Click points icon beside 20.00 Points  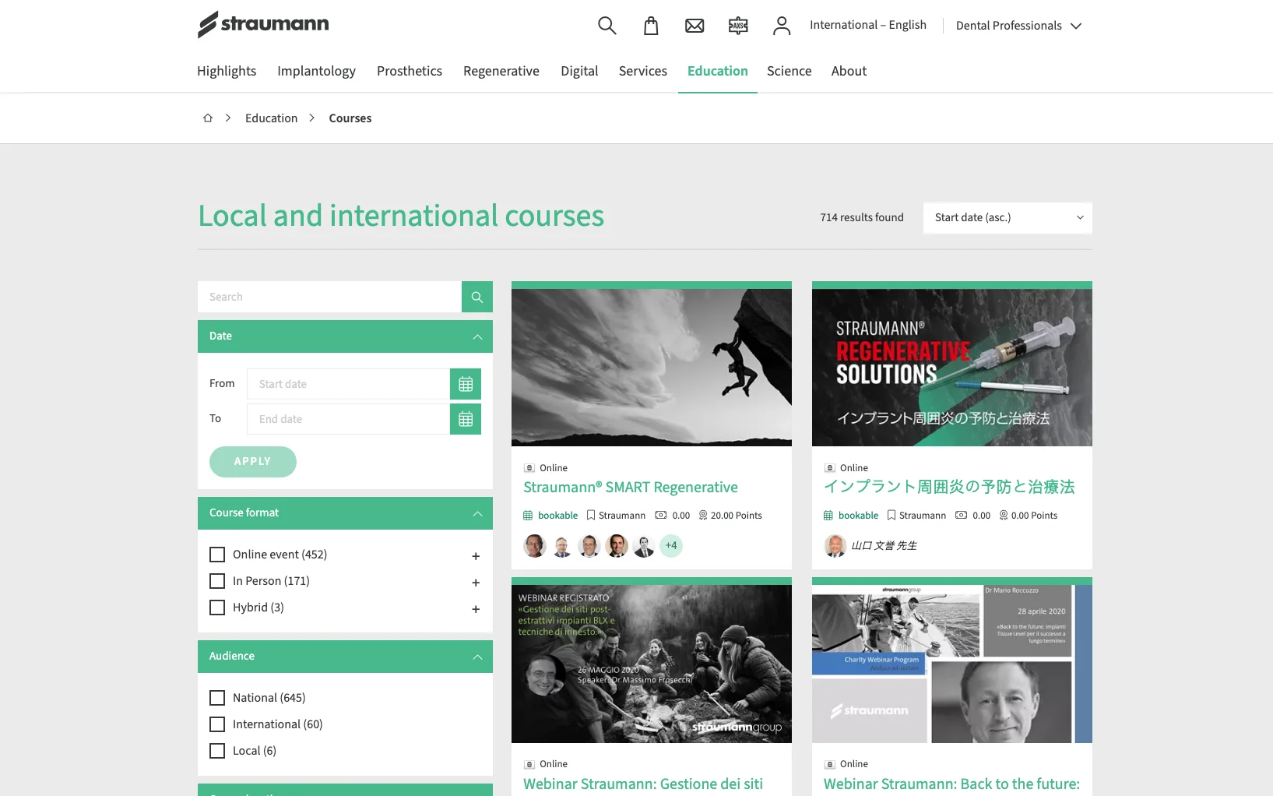tap(703, 516)
